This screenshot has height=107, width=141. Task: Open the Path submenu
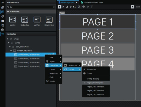(x=53, y=77)
